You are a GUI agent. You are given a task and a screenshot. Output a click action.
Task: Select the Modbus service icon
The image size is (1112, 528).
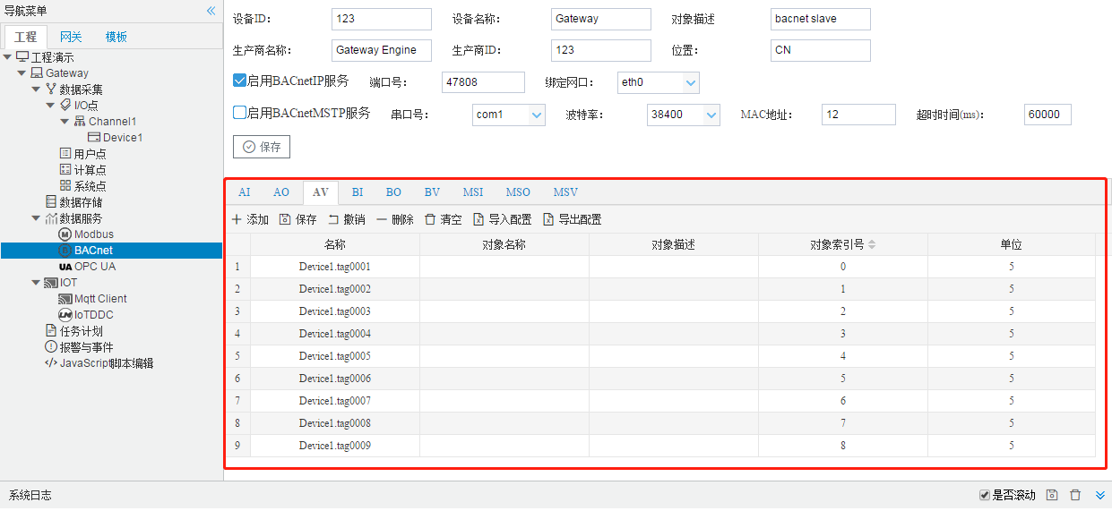(65, 234)
